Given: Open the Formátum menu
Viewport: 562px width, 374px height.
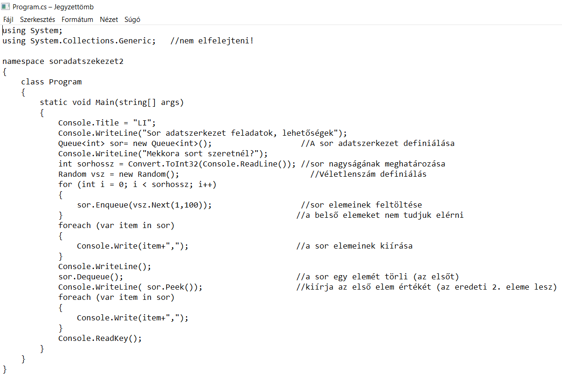Looking at the screenshot, I should [x=77, y=20].
